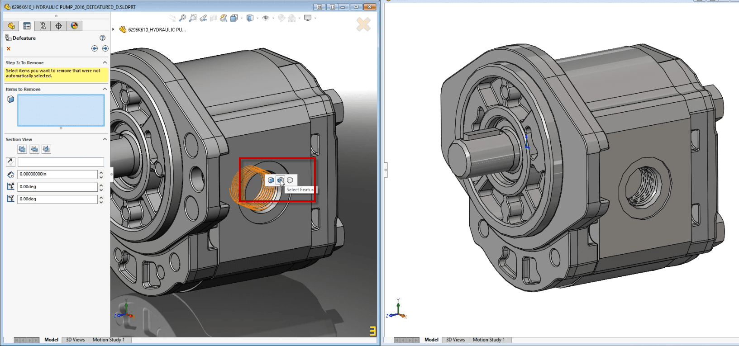Select the 3D Views tab in the right window

point(456,340)
